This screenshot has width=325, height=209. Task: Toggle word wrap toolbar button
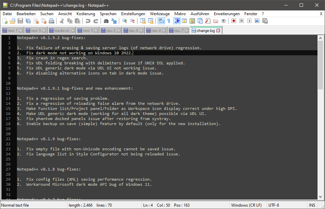(x=161, y=21)
